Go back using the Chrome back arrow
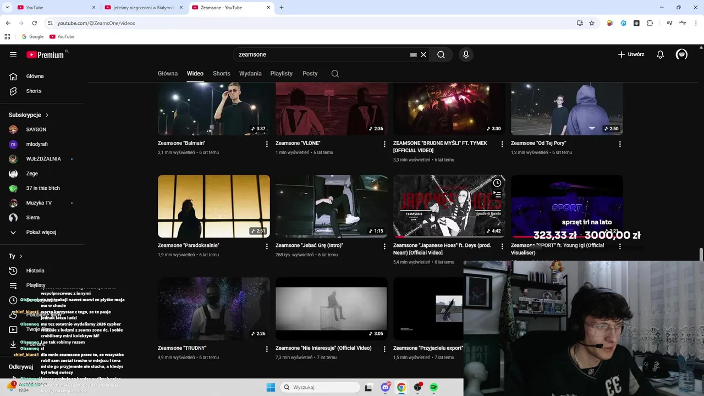This screenshot has height=396, width=704. tap(8, 23)
